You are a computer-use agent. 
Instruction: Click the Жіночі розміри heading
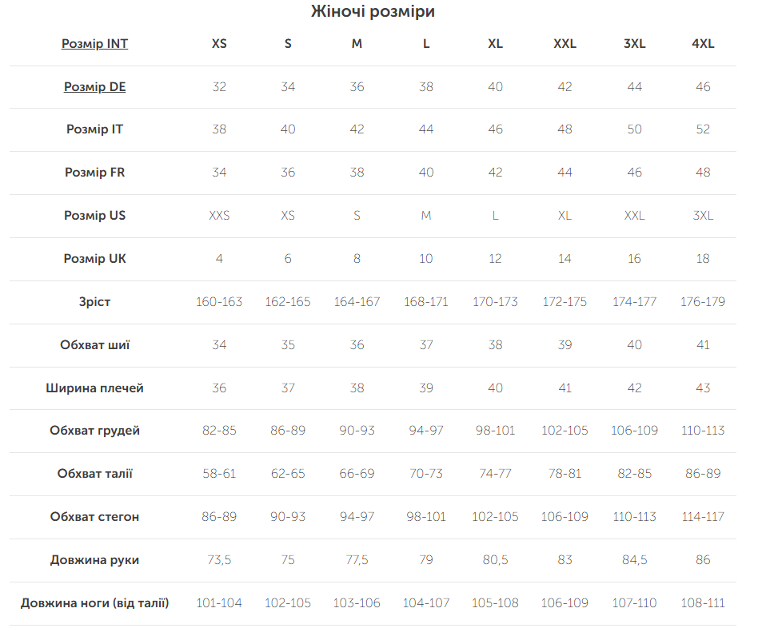(373, 11)
